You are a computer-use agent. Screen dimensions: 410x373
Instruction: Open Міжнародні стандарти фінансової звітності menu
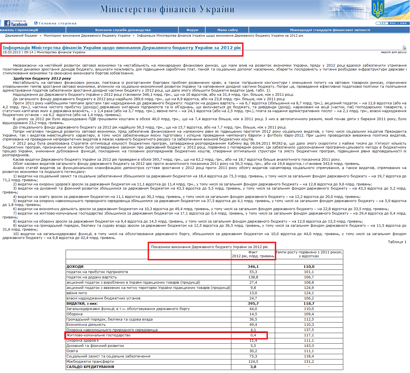[x=330, y=30]
